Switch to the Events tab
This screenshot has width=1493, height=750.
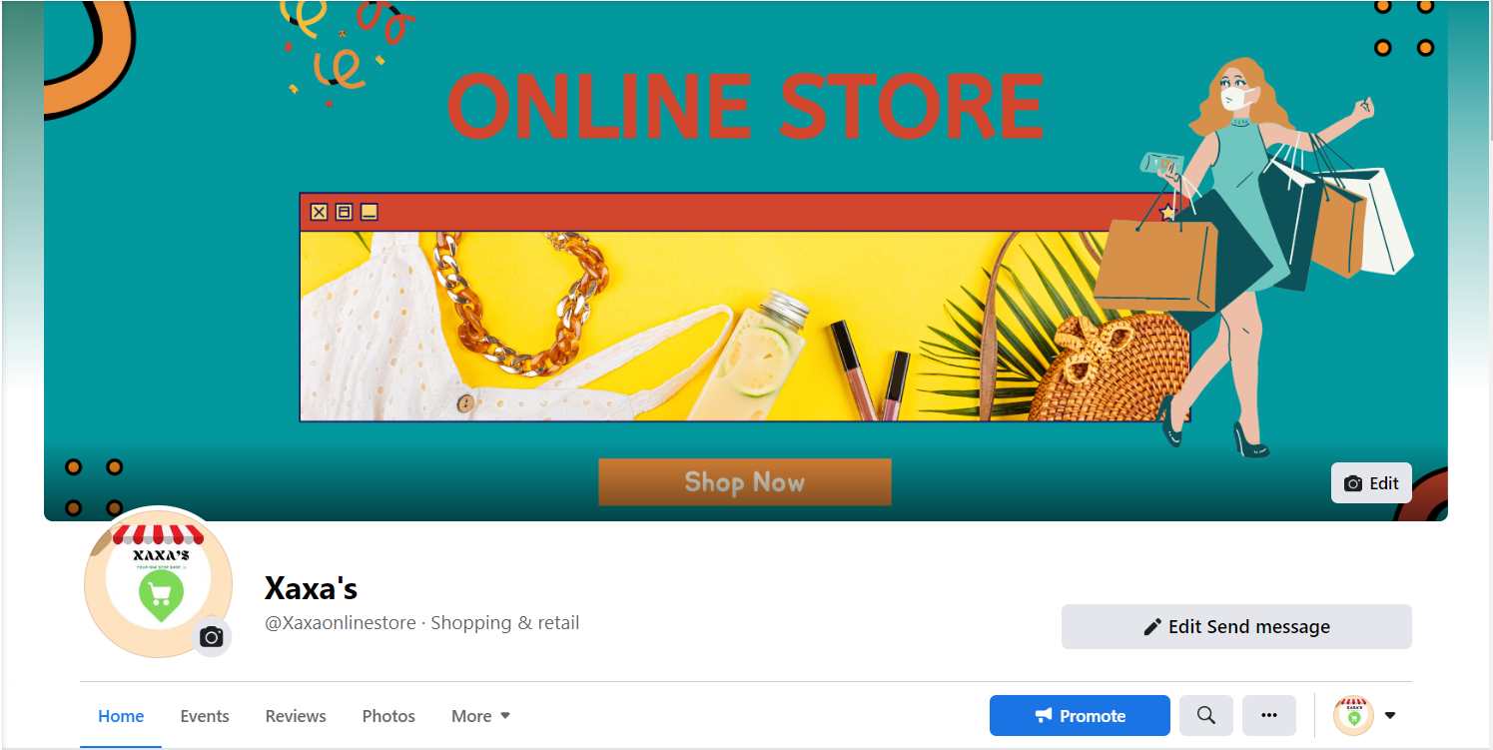click(205, 716)
